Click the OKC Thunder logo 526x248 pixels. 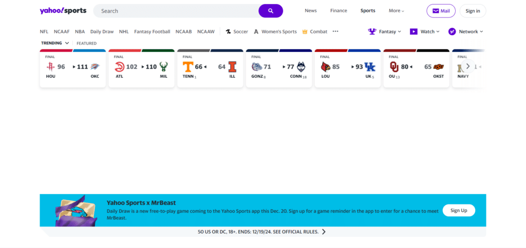95,67
